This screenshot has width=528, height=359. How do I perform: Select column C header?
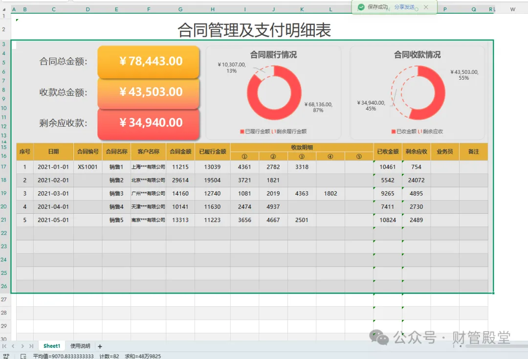click(x=54, y=9)
